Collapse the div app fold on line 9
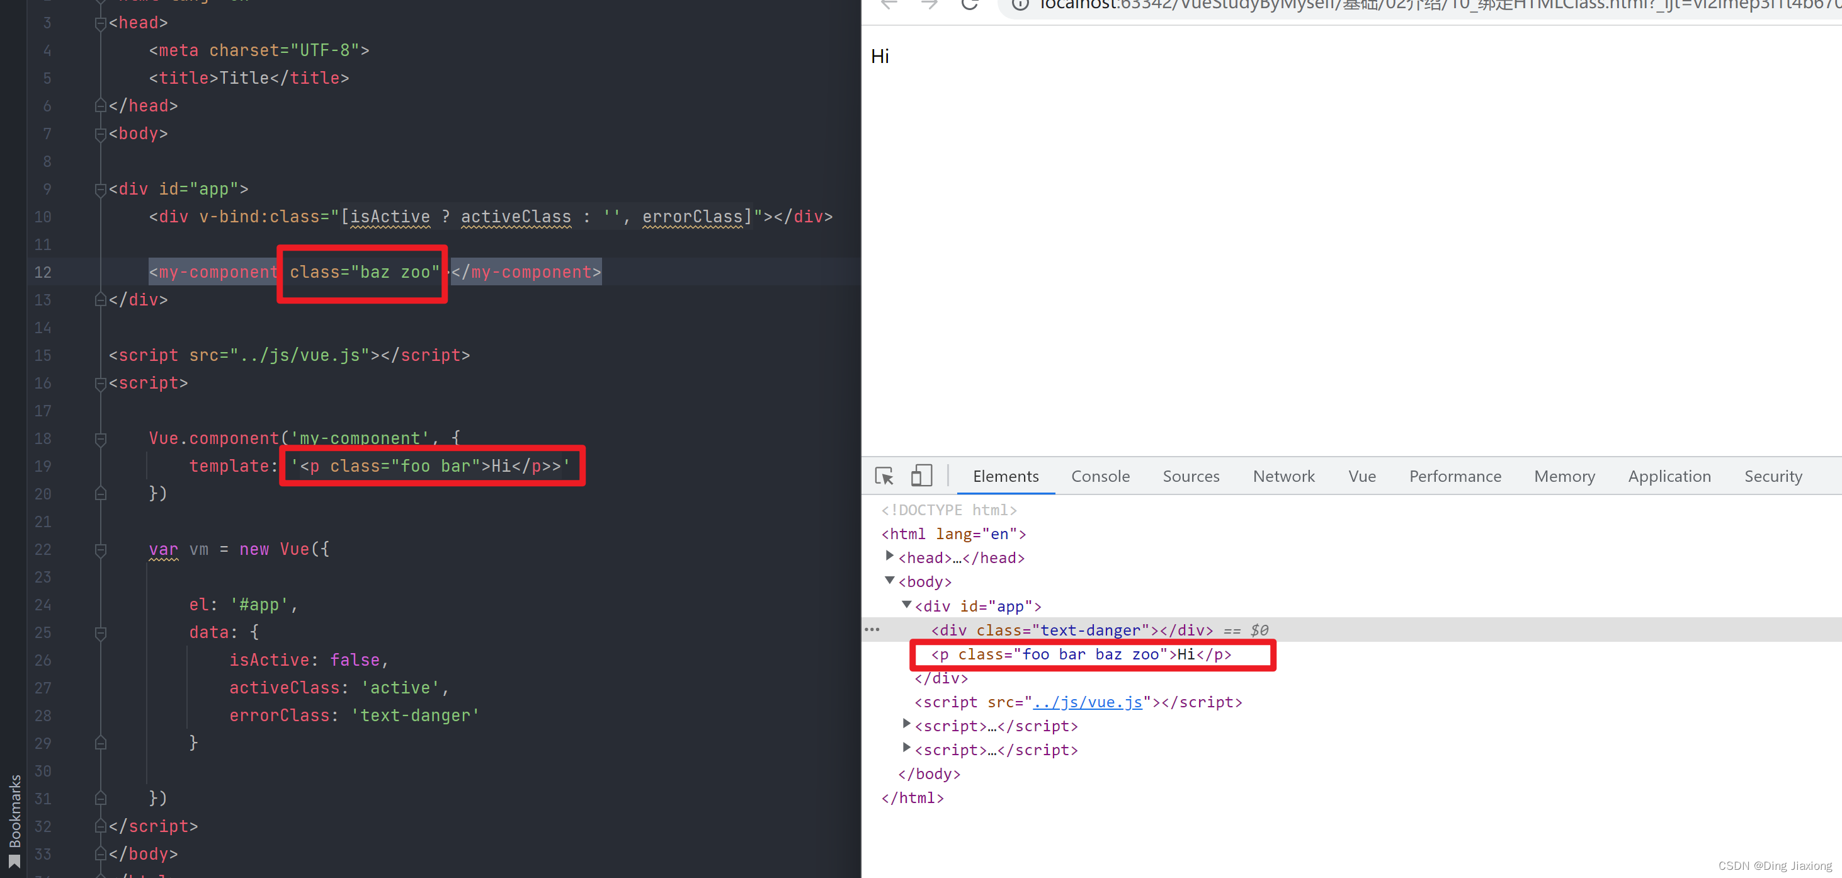Image resolution: width=1842 pixels, height=878 pixels. 100,190
